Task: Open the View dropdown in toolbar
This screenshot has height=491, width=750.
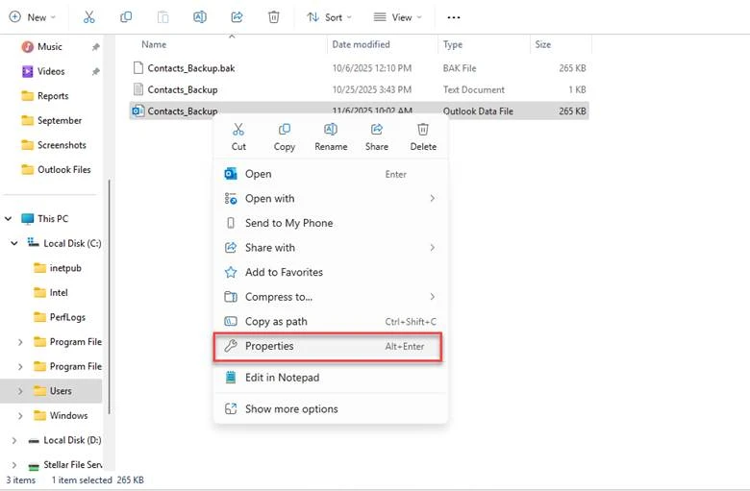Action: click(396, 17)
